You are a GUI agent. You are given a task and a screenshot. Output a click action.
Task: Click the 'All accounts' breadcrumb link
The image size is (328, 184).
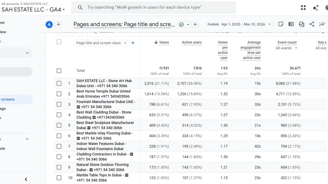coord(10,4)
